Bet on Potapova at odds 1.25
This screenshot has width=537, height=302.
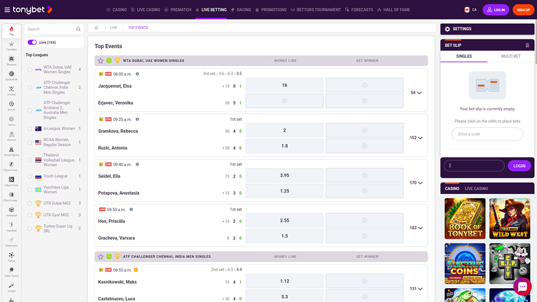(x=284, y=191)
